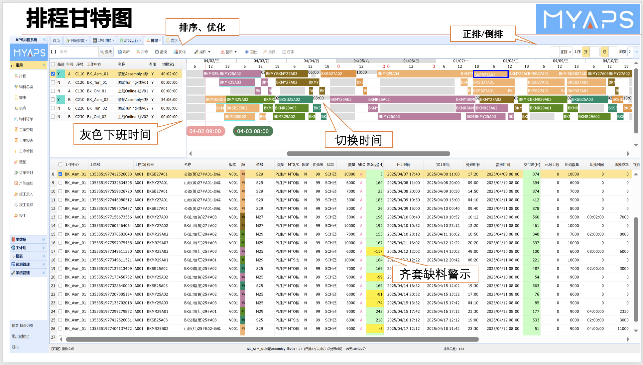Click the Gantt chart horizontal scrollbar thumb
Screen dimensions: 643x365
pos(368,154)
